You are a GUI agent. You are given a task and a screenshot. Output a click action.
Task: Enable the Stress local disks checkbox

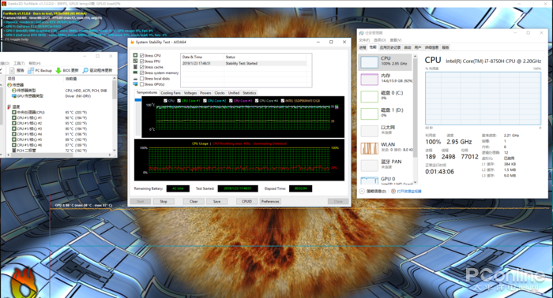pyautogui.click(x=141, y=79)
